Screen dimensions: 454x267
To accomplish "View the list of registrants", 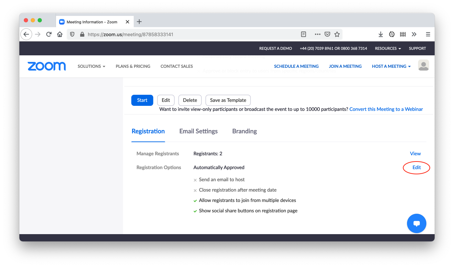I will 415,154.
